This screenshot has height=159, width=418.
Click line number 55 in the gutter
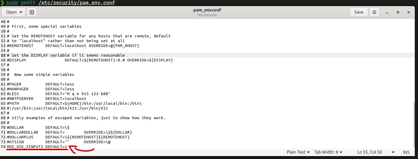[3, 55]
